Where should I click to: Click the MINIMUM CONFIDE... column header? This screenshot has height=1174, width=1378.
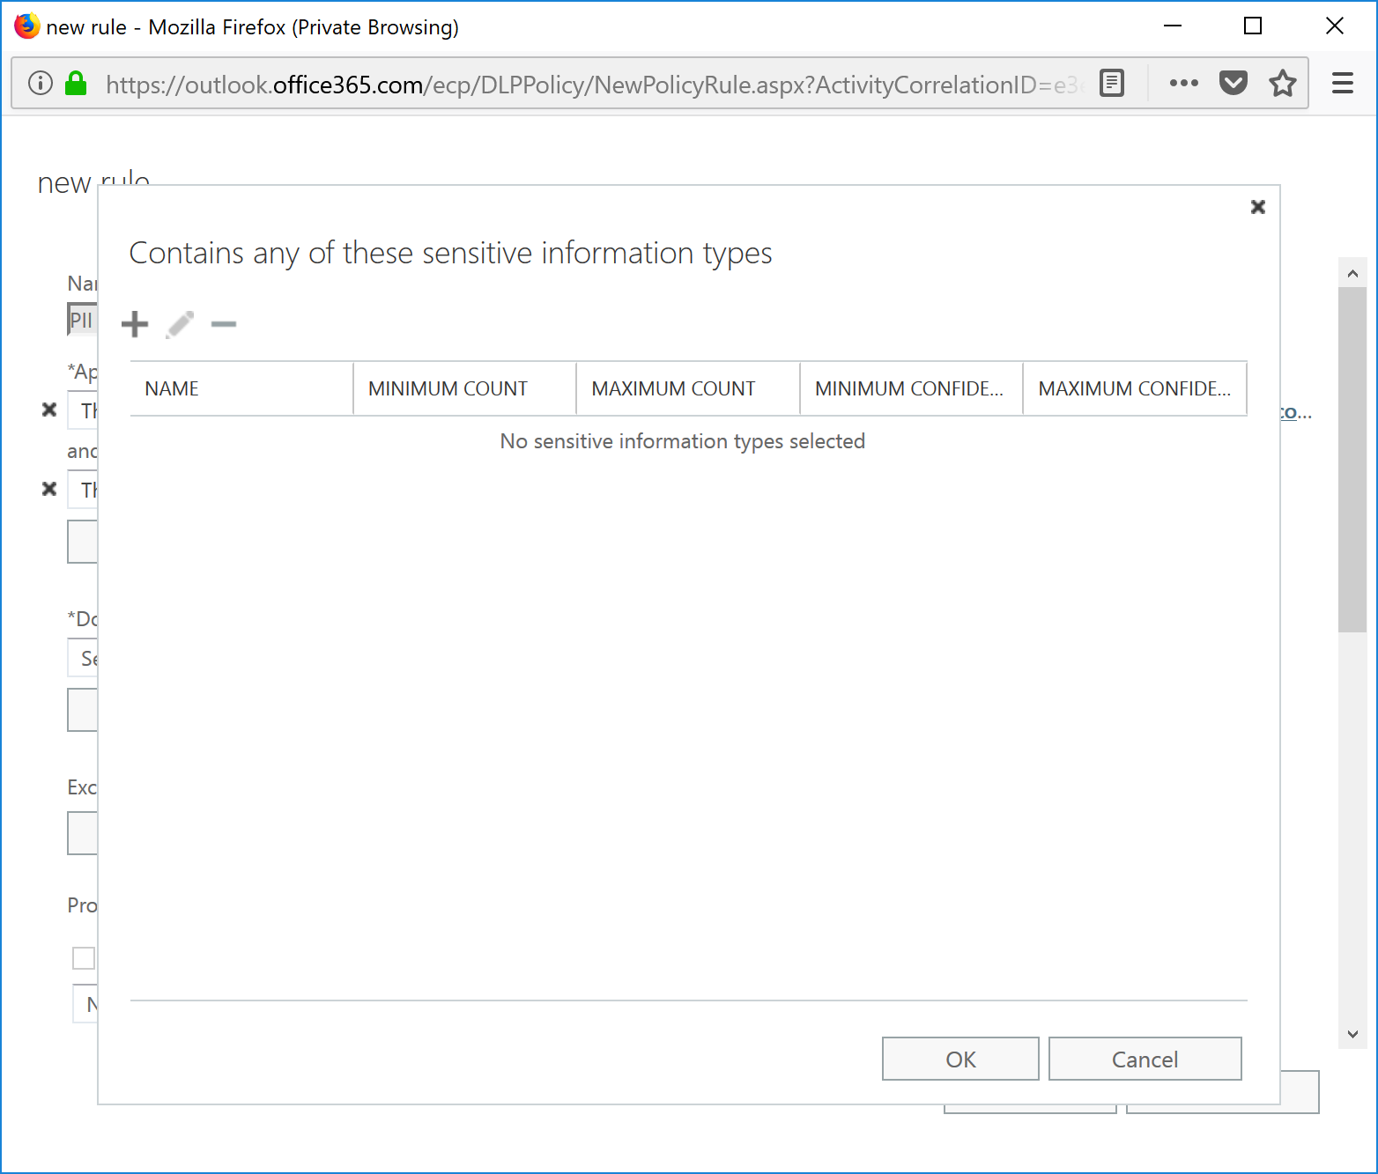coord(910,388)
